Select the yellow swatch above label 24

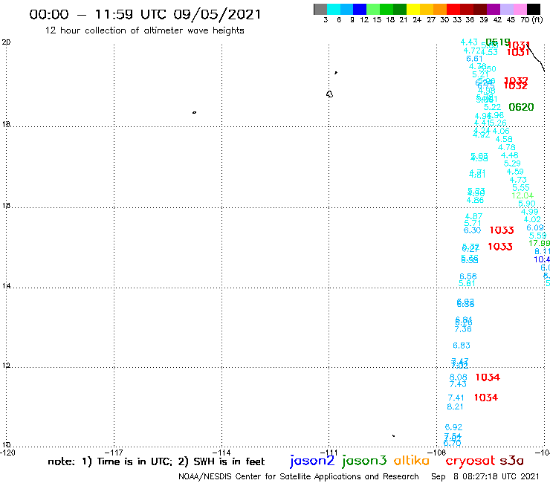(x=413, y=9)
